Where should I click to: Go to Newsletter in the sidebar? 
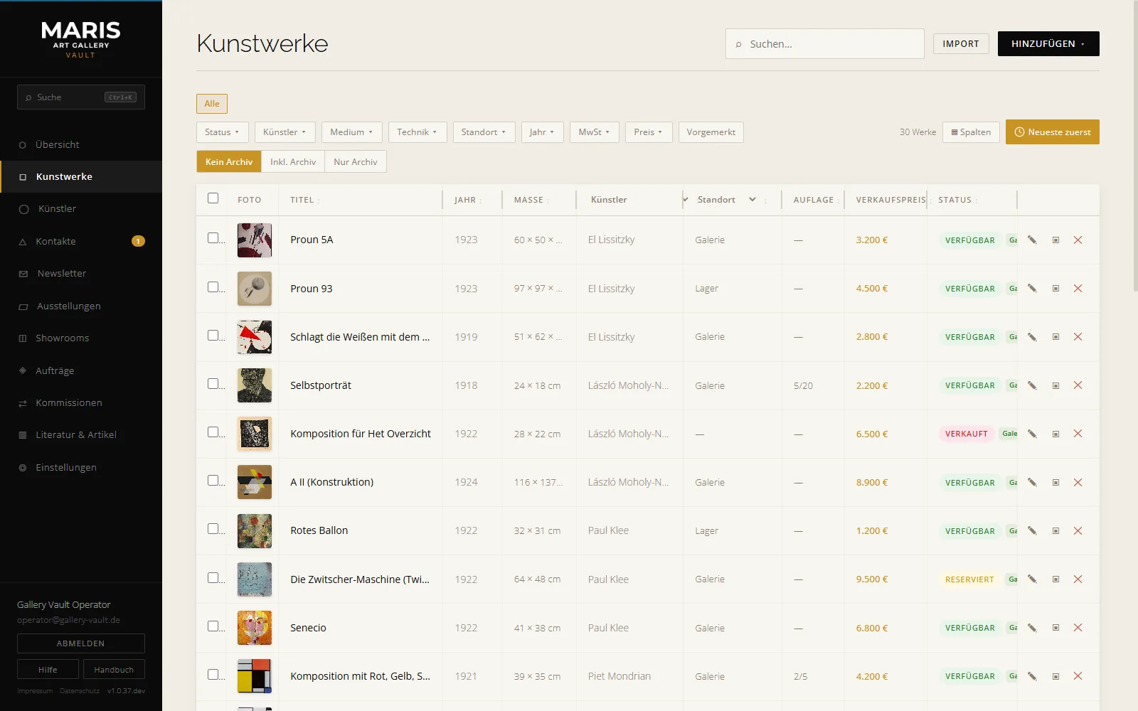coord(81,274)
